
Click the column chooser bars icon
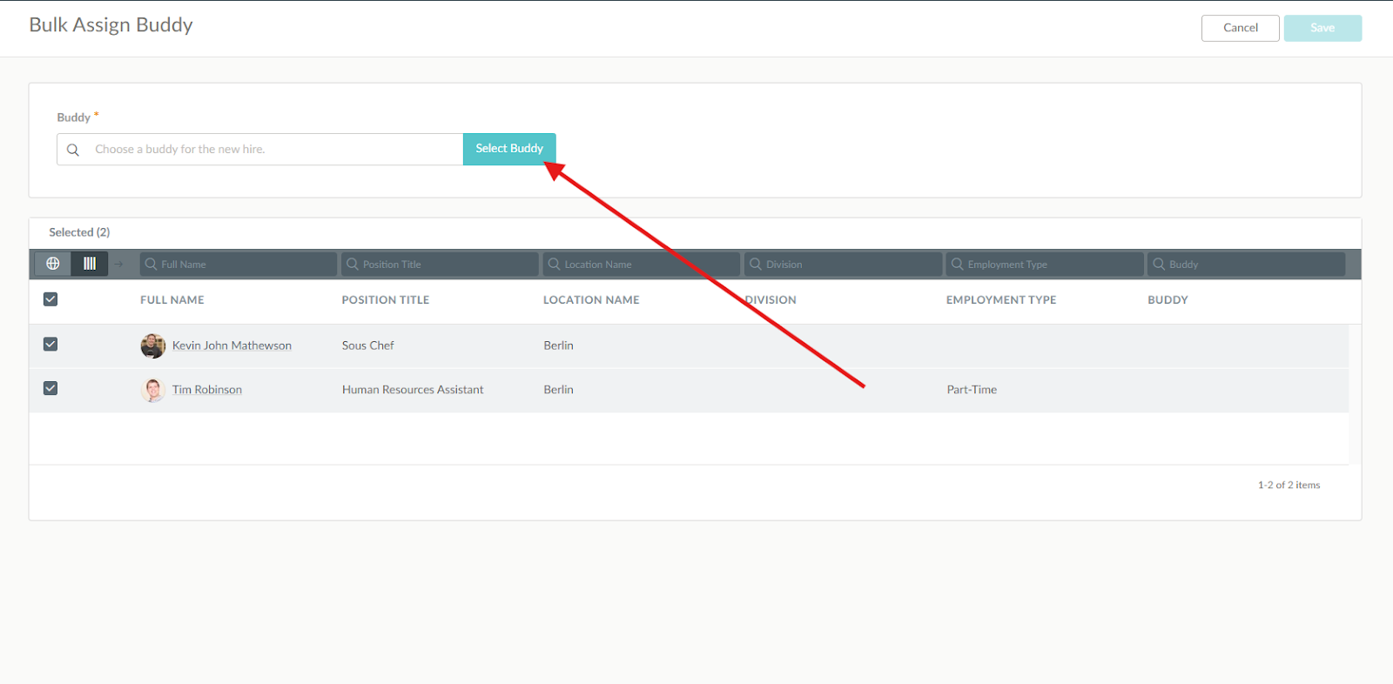point(90,264)
